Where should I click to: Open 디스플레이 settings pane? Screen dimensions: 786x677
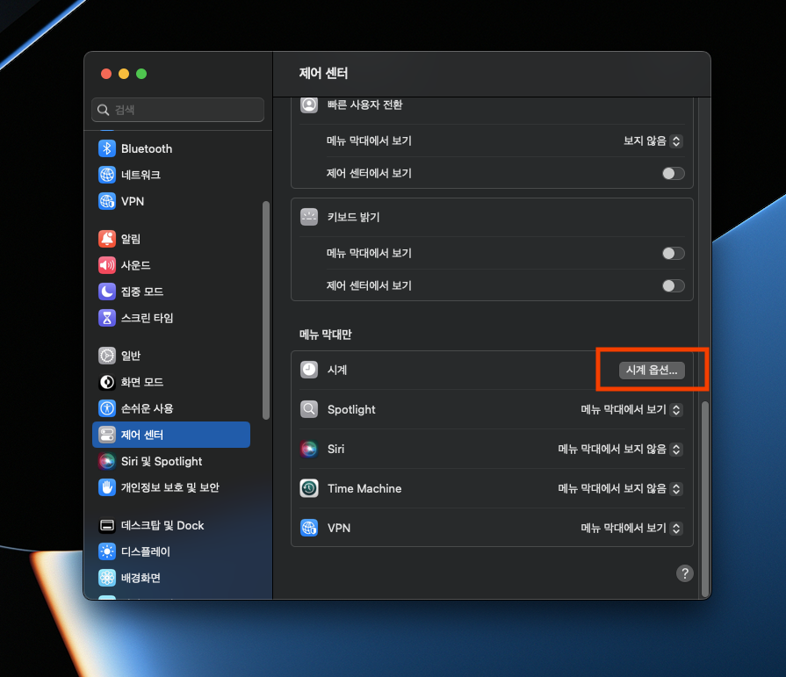(x=171, y=551)
